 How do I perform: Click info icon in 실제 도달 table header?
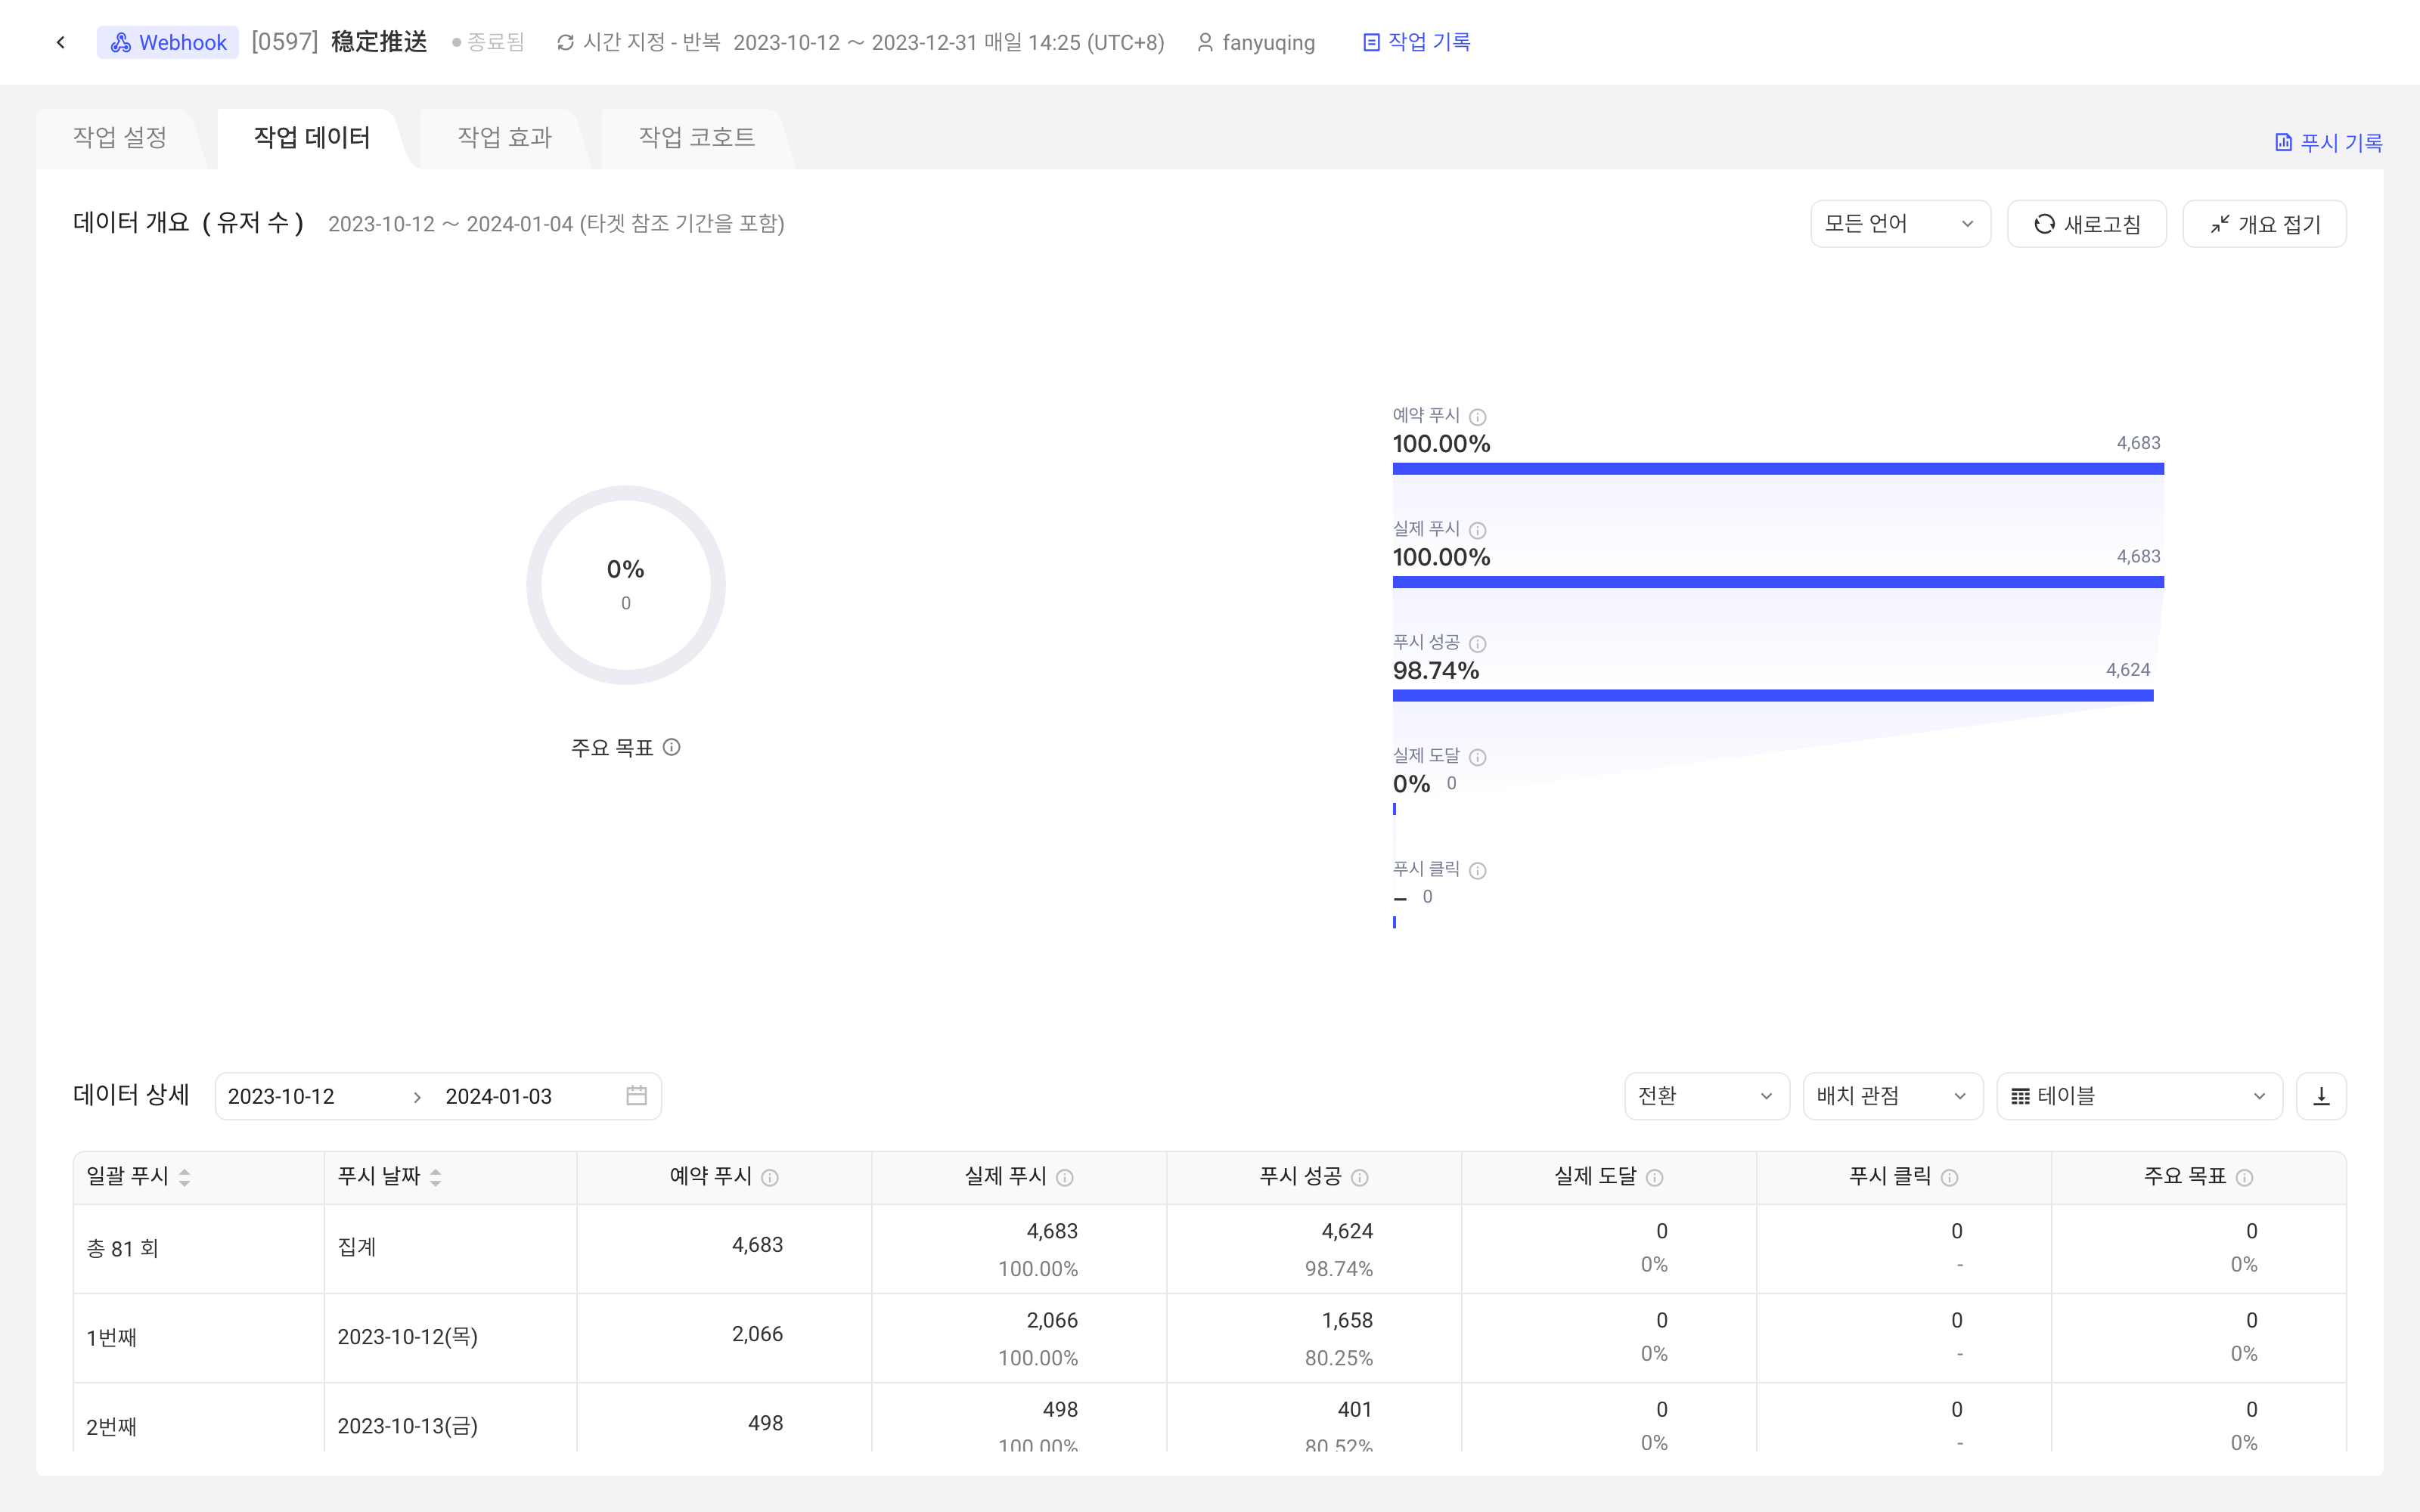click(1655, 1178)
